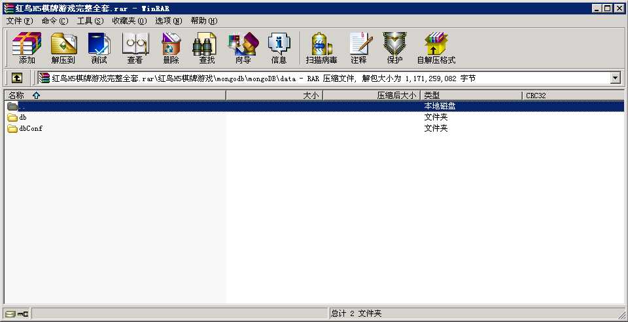Click the 解压到 (Extract To) icon
Image resolution: width=628 pixels, height=322 pixels.
[63, 48]
